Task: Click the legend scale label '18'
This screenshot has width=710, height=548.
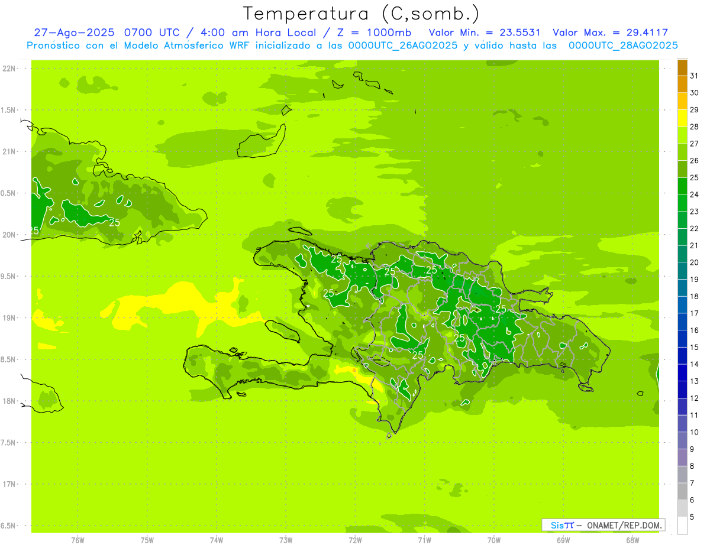Action: pos(694,296)
